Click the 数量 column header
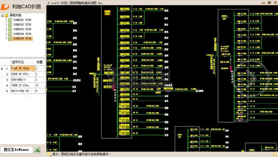Image resolution: width=278 pixels, height=157 pixels. pos(40,62)
